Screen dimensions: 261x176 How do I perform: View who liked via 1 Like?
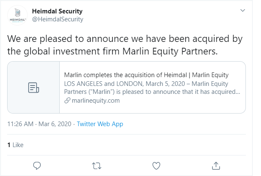(16, 145)
